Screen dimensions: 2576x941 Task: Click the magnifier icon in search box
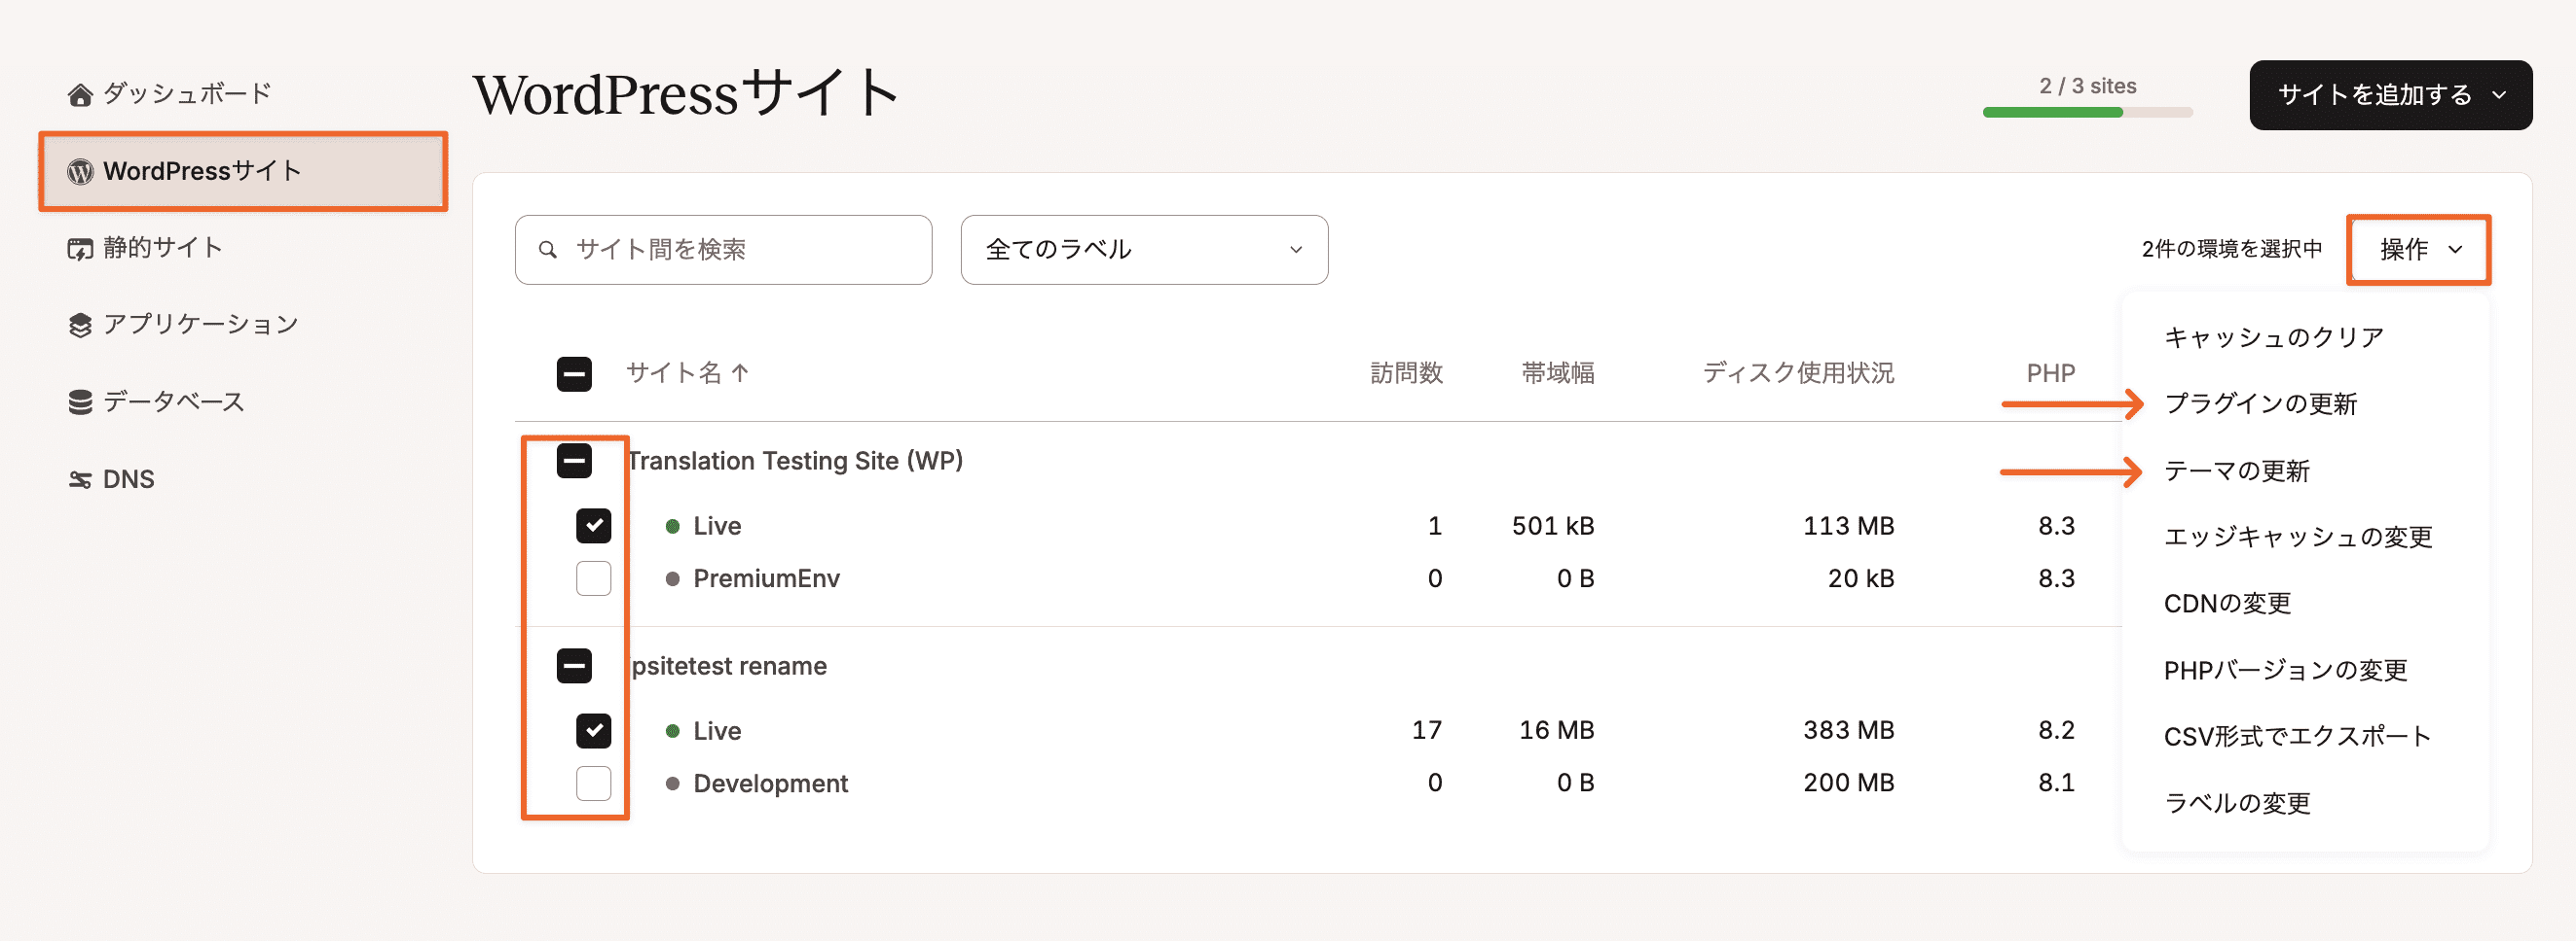pyautogui.click(x=547, y=250)
